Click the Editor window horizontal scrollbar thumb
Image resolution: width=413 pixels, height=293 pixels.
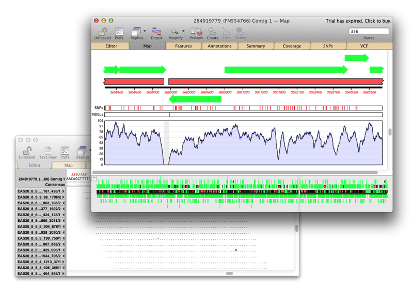coord(230,273)
